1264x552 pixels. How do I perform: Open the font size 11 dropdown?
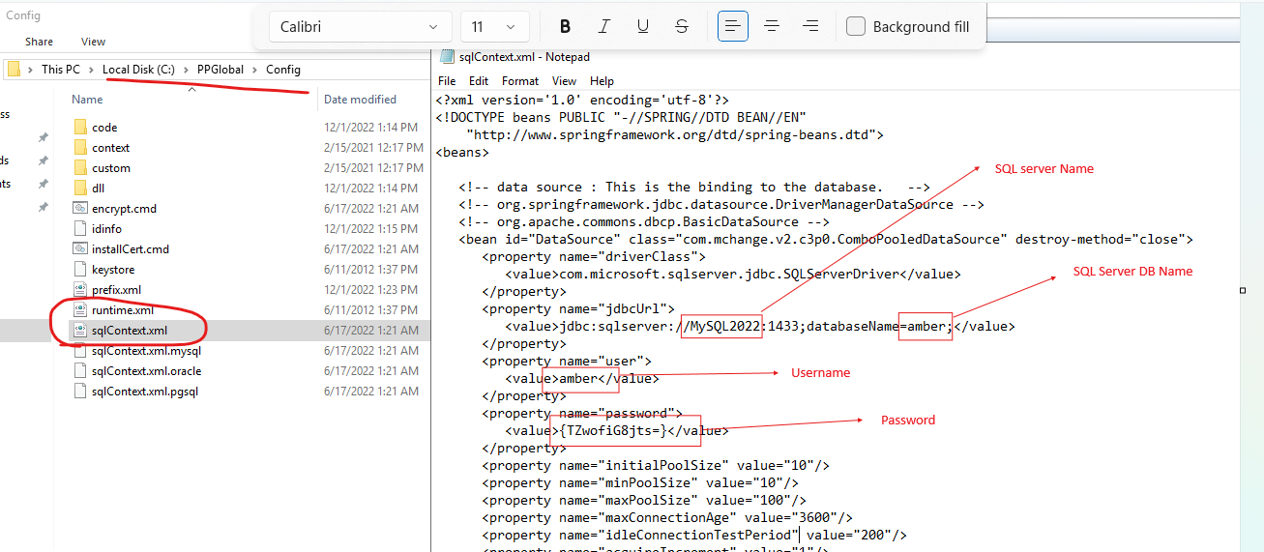click(495, 26)
